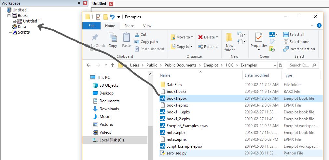Select the Data node in Workspace tree
Image resolution: width=329 pixels, height=160 pixels.
pyautogui.click(x=22, y=27)
